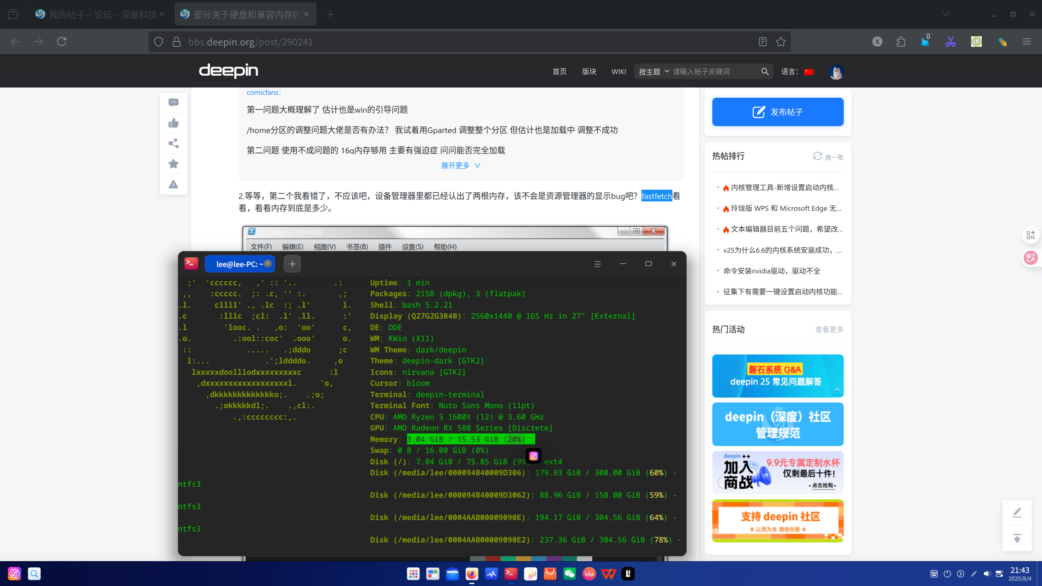Close the lee@lee-PC terminal tab

(x=268, y=264)
